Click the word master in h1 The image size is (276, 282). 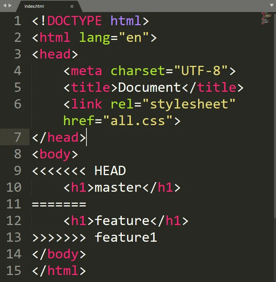[118, 187]
